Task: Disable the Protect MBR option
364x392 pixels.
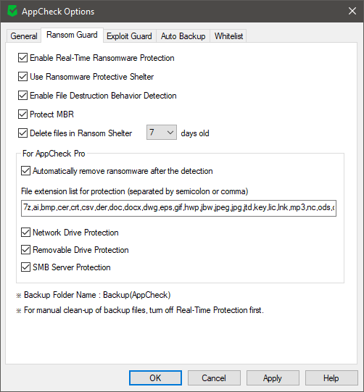Action: pos(22,114)
